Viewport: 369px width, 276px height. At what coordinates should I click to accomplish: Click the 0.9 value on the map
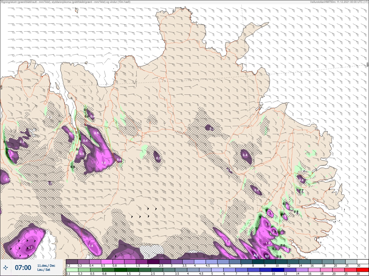(73, 167)
